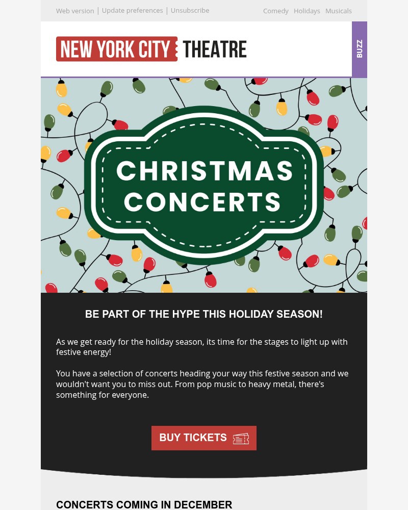Open the Musicals category link
This screenshot has height=510, width=408.
pos(339,11)
